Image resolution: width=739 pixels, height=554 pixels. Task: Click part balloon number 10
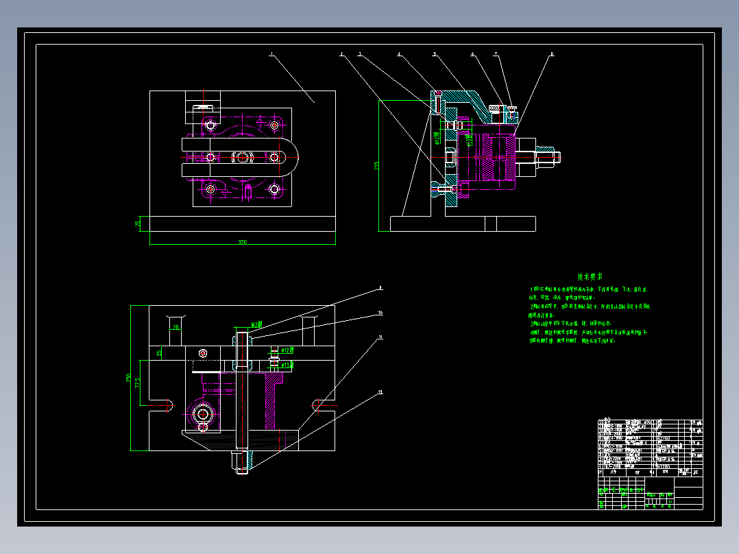[380, 313]
